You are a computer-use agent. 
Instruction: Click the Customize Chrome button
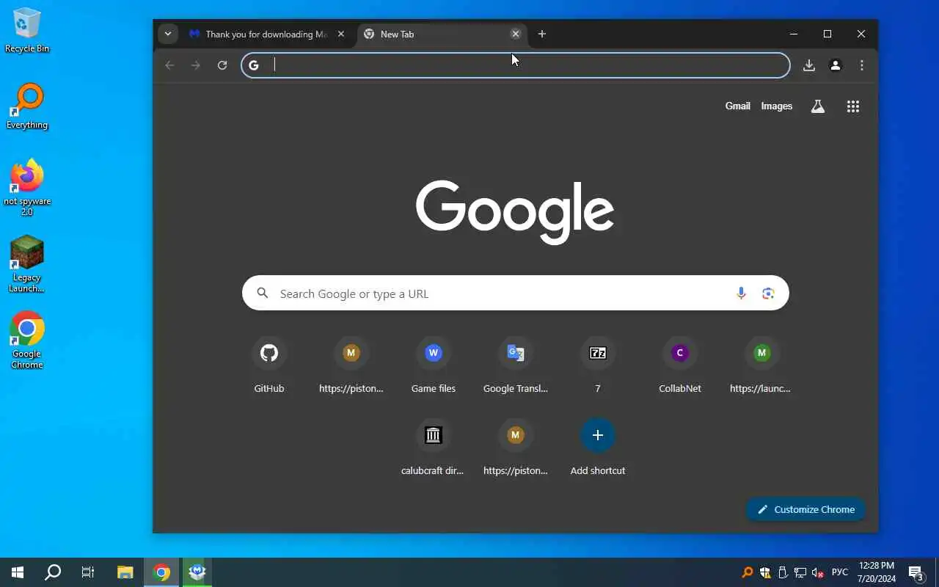pyautogui.click(x=805, y=509)
